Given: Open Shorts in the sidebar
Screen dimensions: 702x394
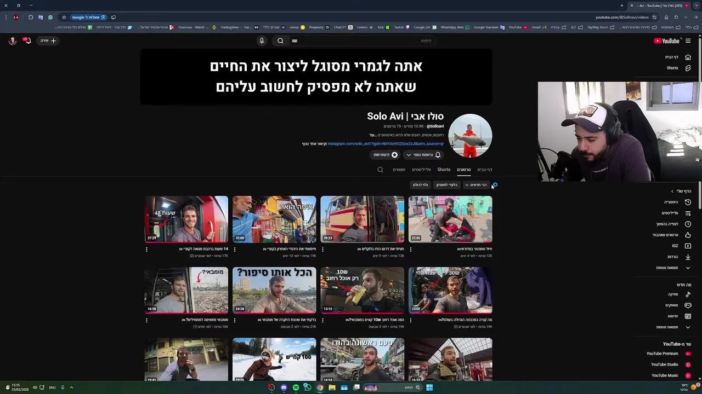Looking at the screenshot, I should (678, 68).
